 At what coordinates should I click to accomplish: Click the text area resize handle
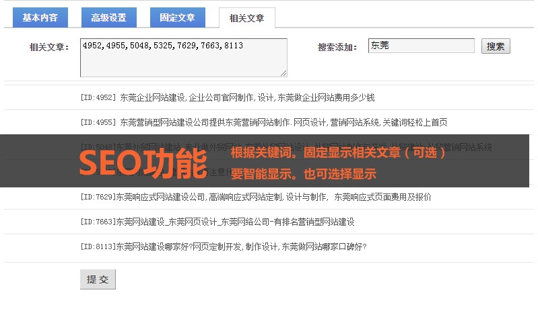pyautogui.click(x=283, y=73)
